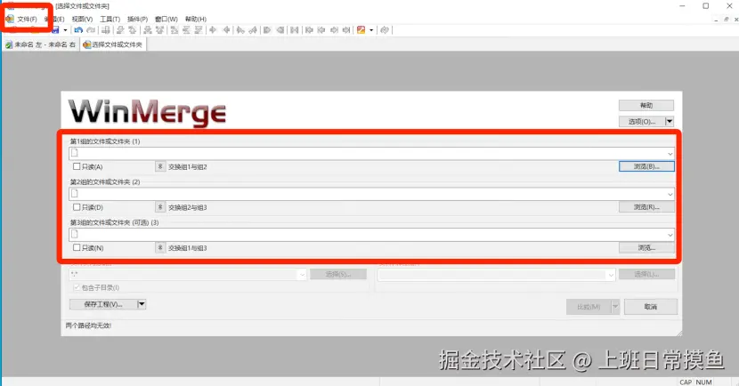Click the NUM indicator in status bar
The width and height of the screenshot is (739, 386).
(703, 382)
